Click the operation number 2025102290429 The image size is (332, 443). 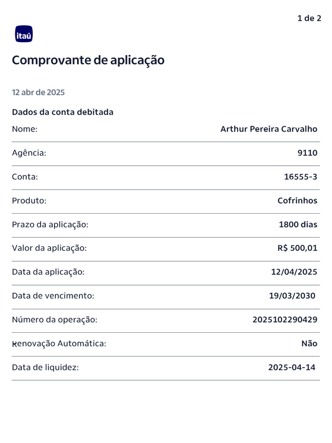(284, 320)
